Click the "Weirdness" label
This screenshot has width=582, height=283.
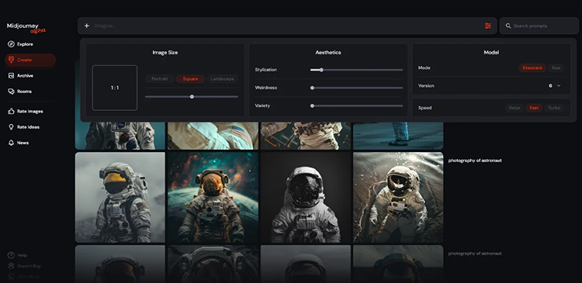[265, 88]
